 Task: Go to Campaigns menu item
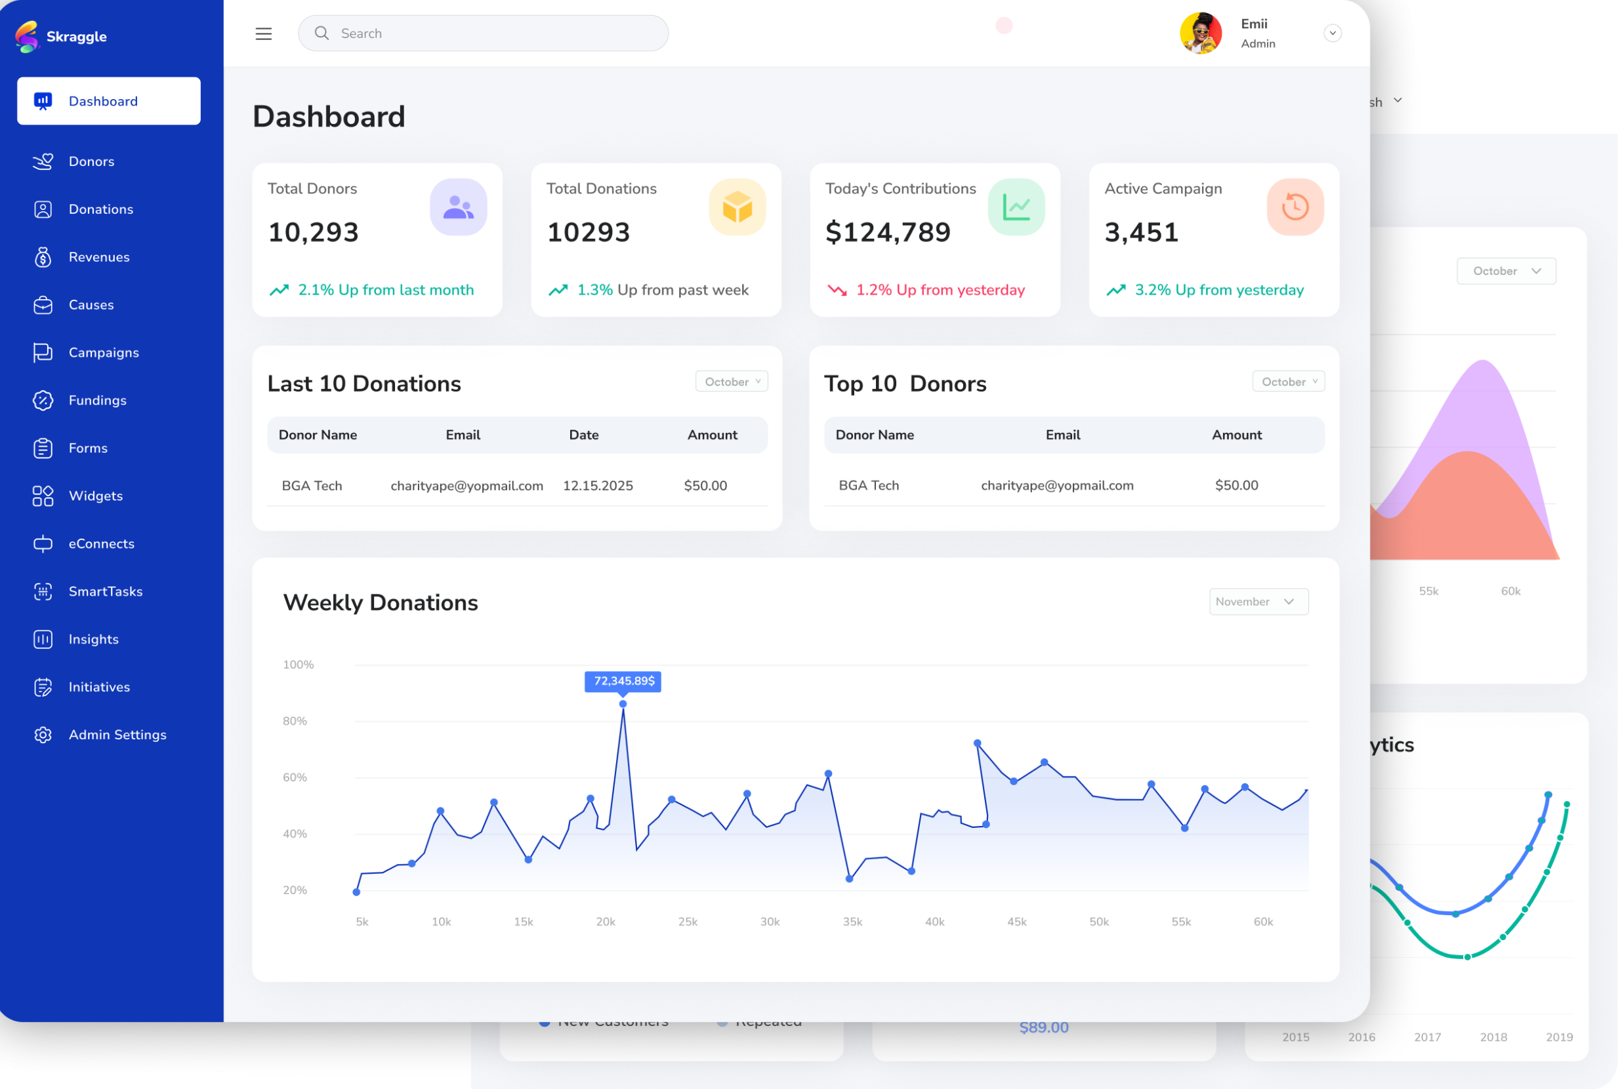click(104, 353)
